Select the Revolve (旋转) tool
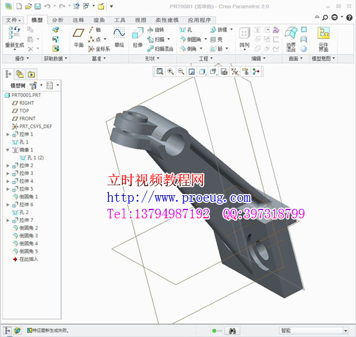The image size is (356, 337). pos(155,30)
